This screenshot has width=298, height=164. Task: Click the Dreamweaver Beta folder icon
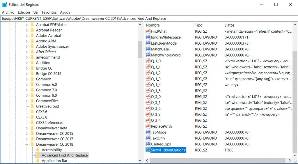click(x=32, y=128)
